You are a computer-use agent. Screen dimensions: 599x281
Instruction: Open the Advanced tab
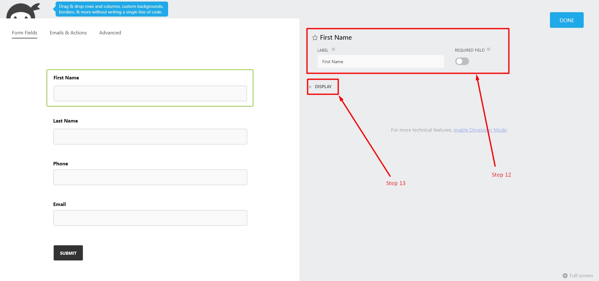coord(110,33)
